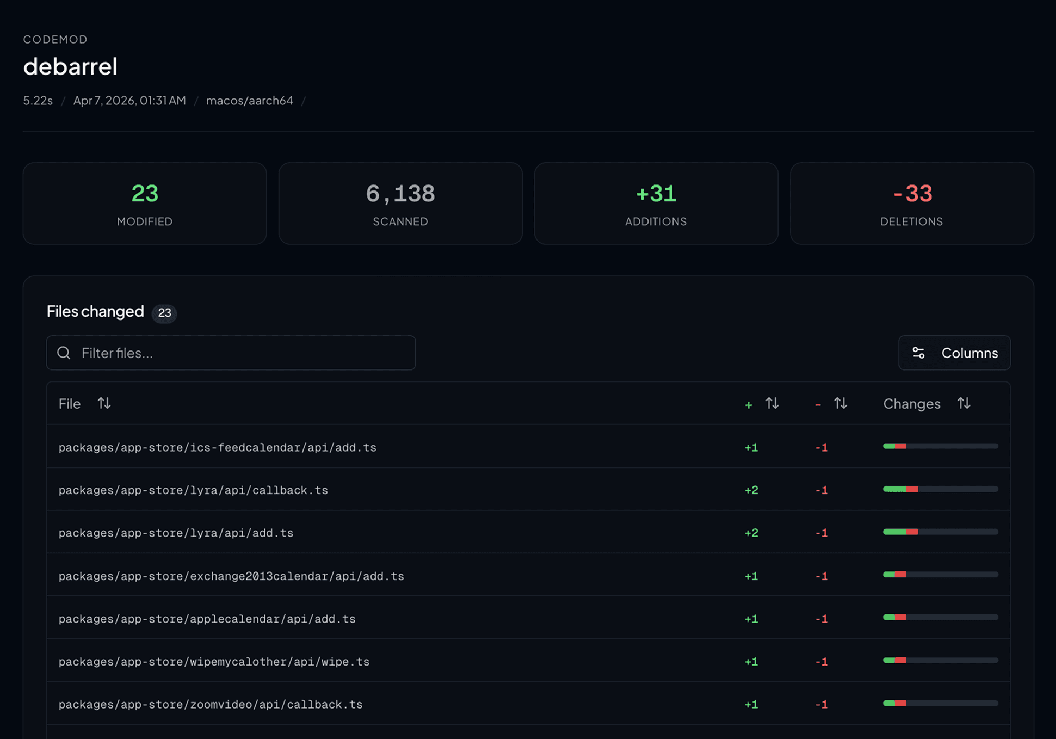The image size is (1056, 739).
Task: Toggle ascending sort on the additions column
Action: (x=772, y=403)
